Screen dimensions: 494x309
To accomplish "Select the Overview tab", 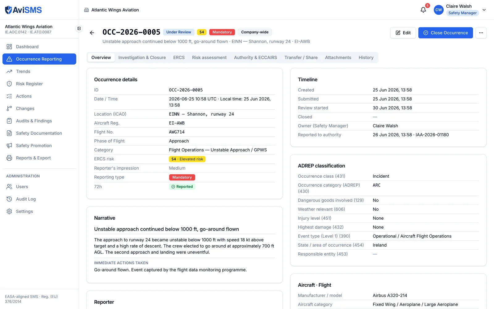I will pos(101,57).
